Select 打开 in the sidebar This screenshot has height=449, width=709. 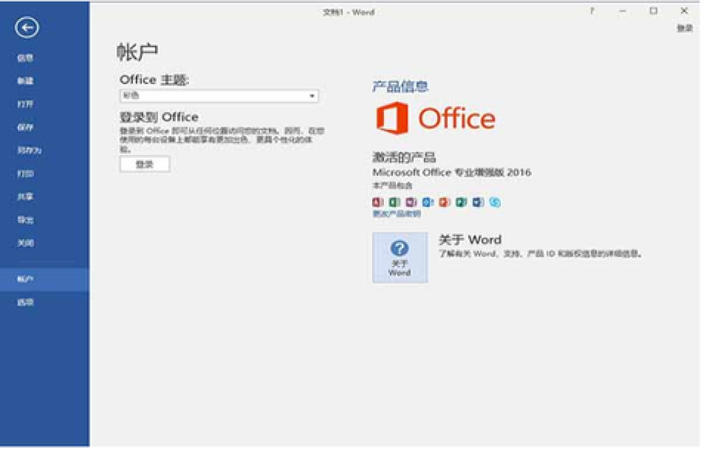coord(26,104)
